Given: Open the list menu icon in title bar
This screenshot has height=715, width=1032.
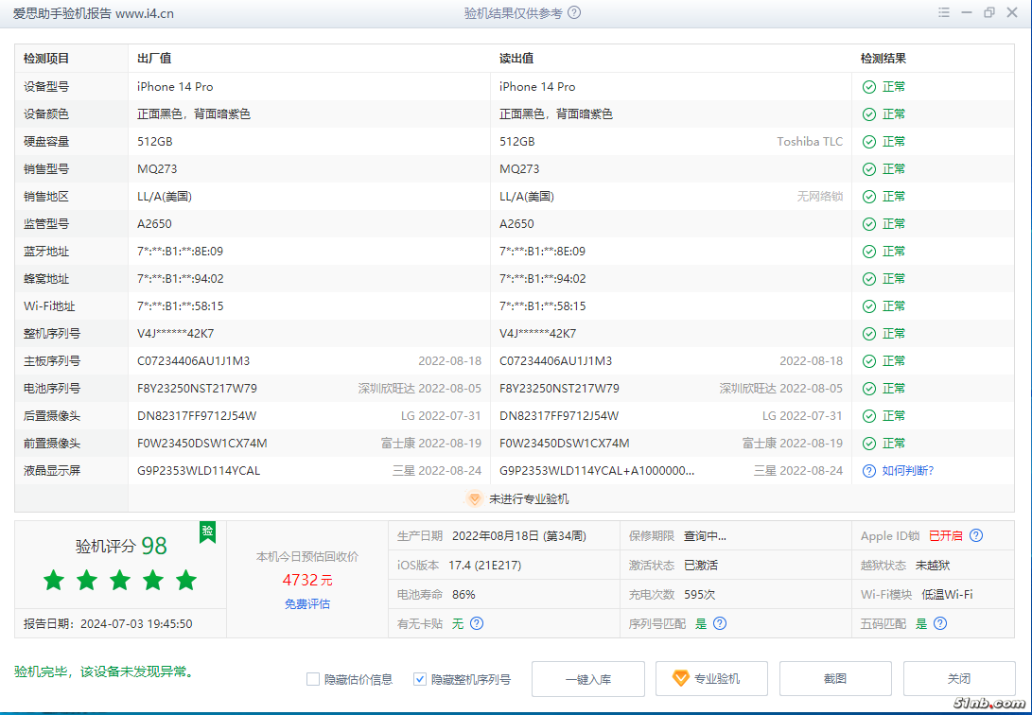Looking at the screenshot, I should pyautogui.click(x=944, y=12).
